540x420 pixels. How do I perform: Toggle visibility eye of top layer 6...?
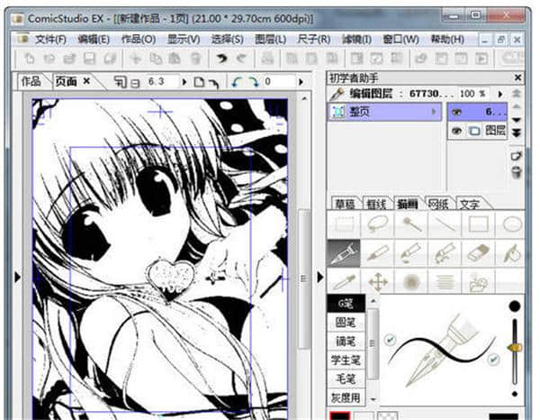click(x=456, y=113)
